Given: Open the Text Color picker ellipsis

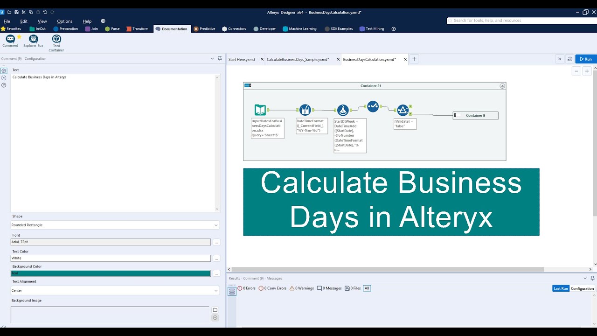Looking at the screenshot, I should click(216, 258).
